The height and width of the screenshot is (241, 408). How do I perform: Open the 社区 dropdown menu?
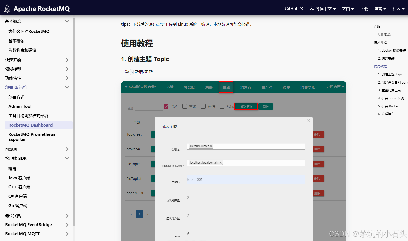coord(398,9)
